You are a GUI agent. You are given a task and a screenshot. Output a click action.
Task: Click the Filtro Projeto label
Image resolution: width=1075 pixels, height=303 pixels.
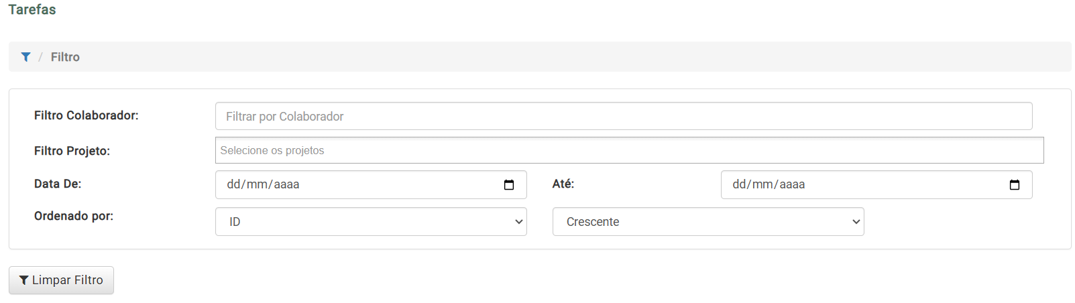pyautogui.click(x=72, y=151)
